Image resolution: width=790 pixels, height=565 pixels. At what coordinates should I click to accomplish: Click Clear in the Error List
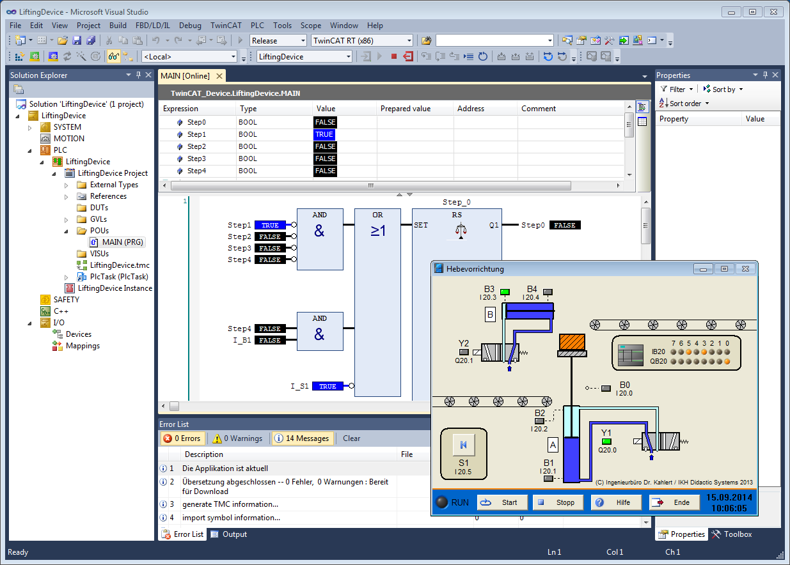click(x=352, y=438)
